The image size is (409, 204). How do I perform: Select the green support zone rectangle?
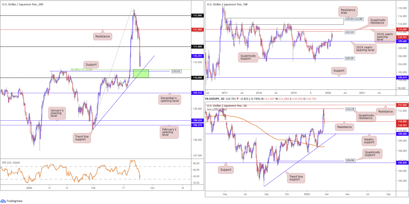tap(141, 73)
